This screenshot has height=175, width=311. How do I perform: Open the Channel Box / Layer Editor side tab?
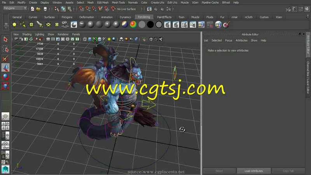click(308, 77)
